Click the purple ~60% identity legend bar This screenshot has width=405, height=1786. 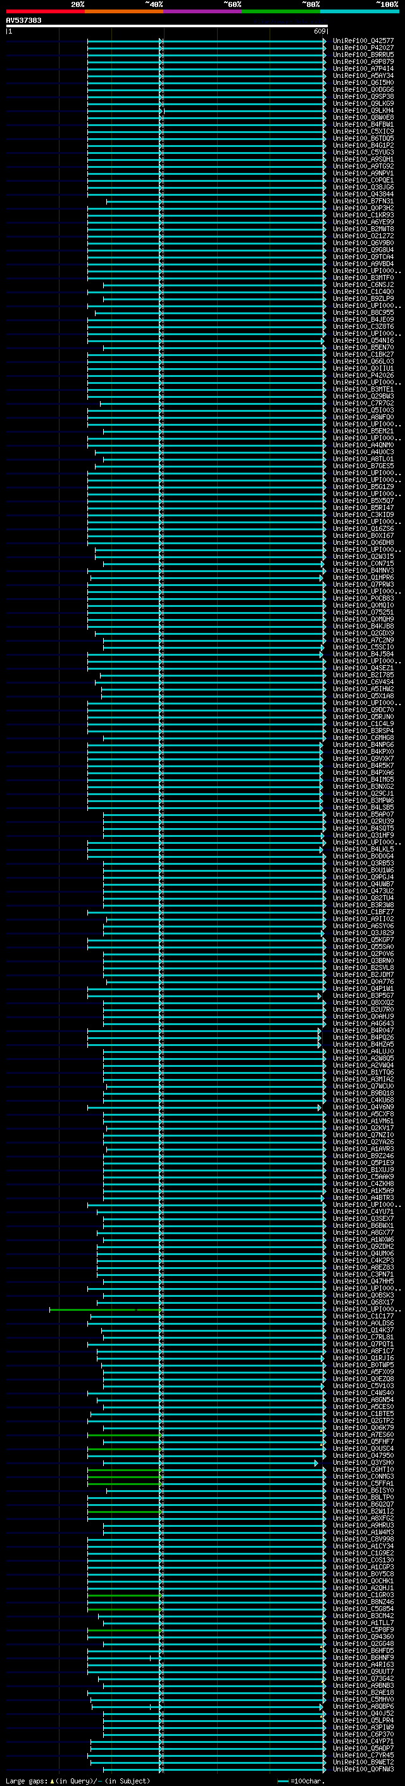click(x=202, y=11)
